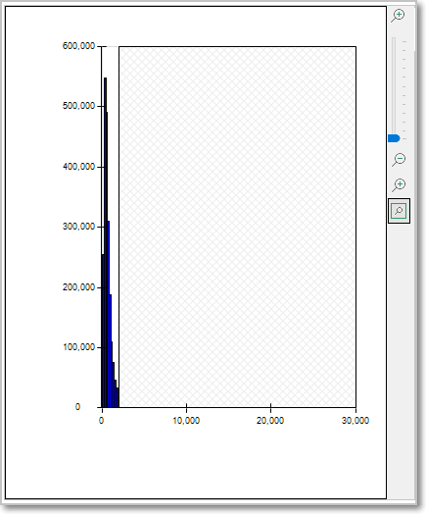Click the 200,000 y-axis label
Image resolution: width=426 pixels, height=514 pixels.
tap(78, 287)
